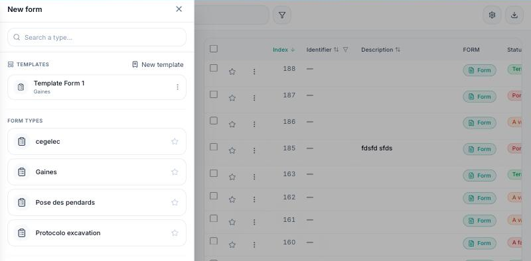Star row 188 as favorite
Image resolution: width=531 pixels, height=261 pixels.
click(232, 72)
